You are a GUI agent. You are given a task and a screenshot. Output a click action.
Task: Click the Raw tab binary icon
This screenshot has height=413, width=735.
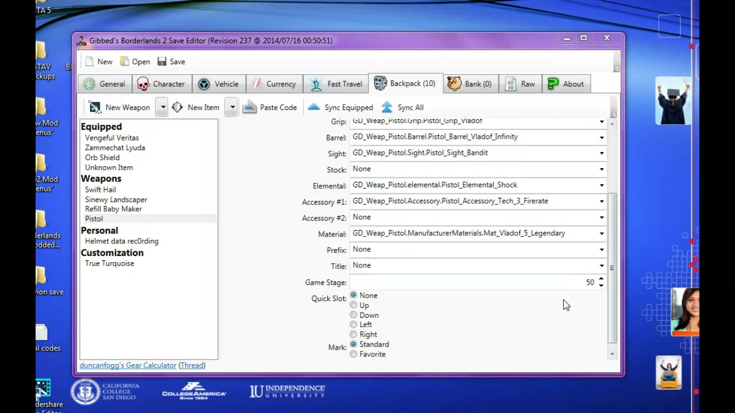click(x=510, y=84)
